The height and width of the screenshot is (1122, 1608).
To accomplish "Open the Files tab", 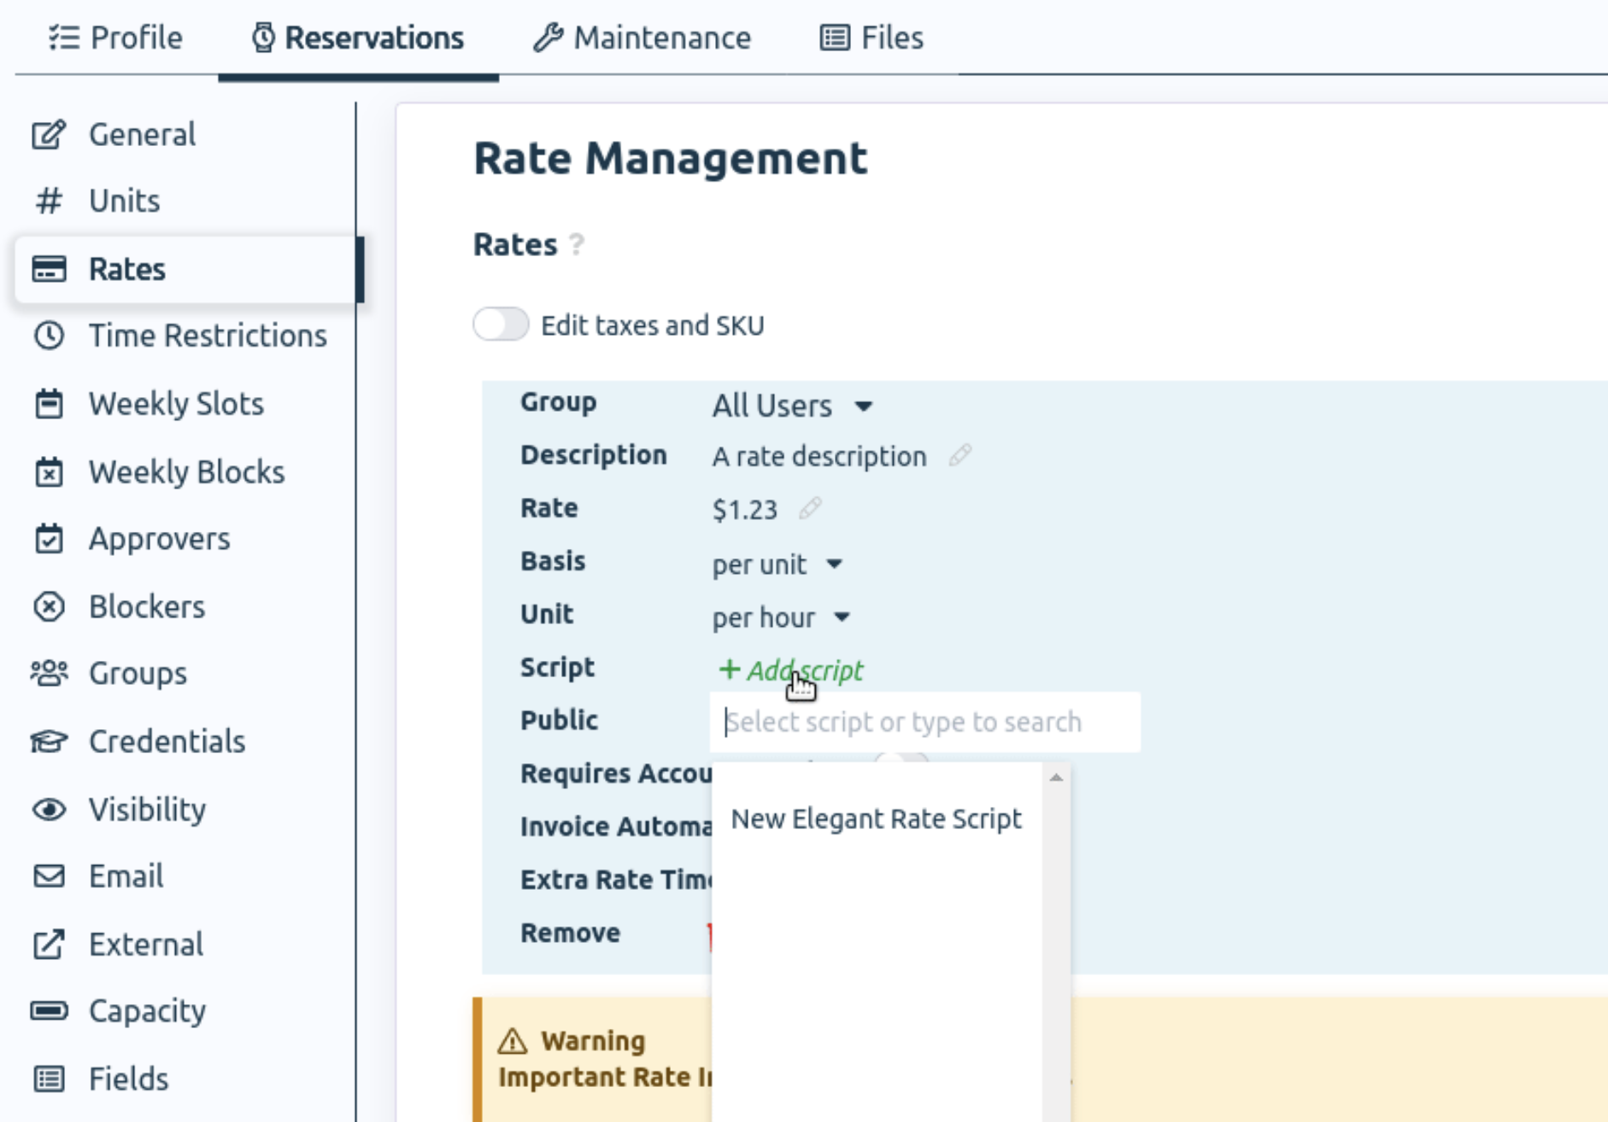I will [x=870, y=38].
